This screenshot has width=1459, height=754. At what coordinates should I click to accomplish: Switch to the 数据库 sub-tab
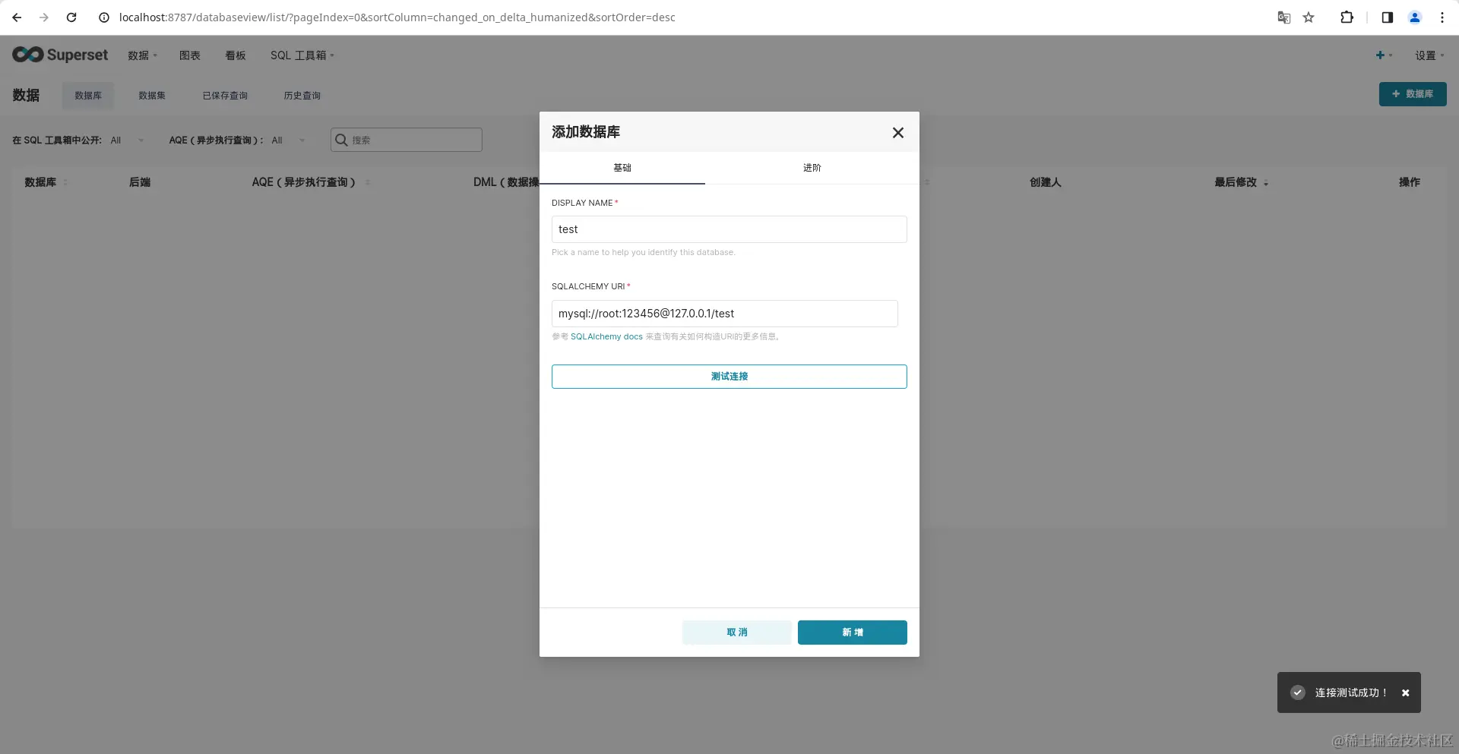pos(88,96)
